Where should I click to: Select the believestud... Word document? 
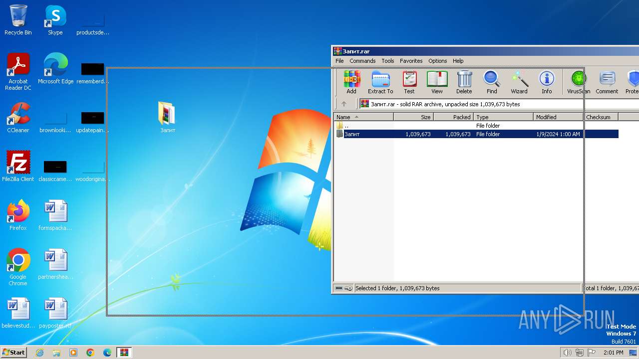point(18,313)
